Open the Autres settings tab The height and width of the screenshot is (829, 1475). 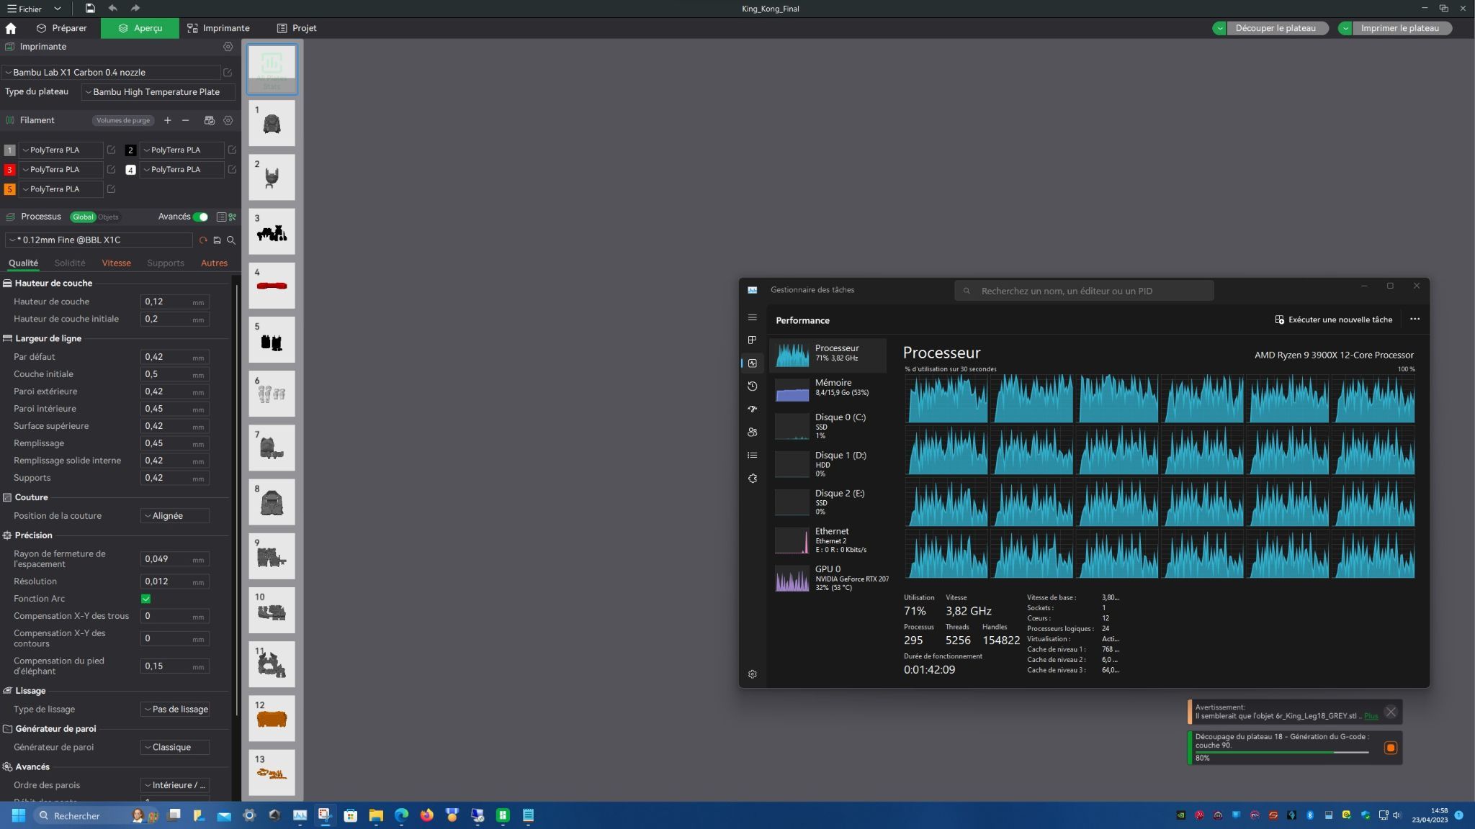[x=214, y=263]
